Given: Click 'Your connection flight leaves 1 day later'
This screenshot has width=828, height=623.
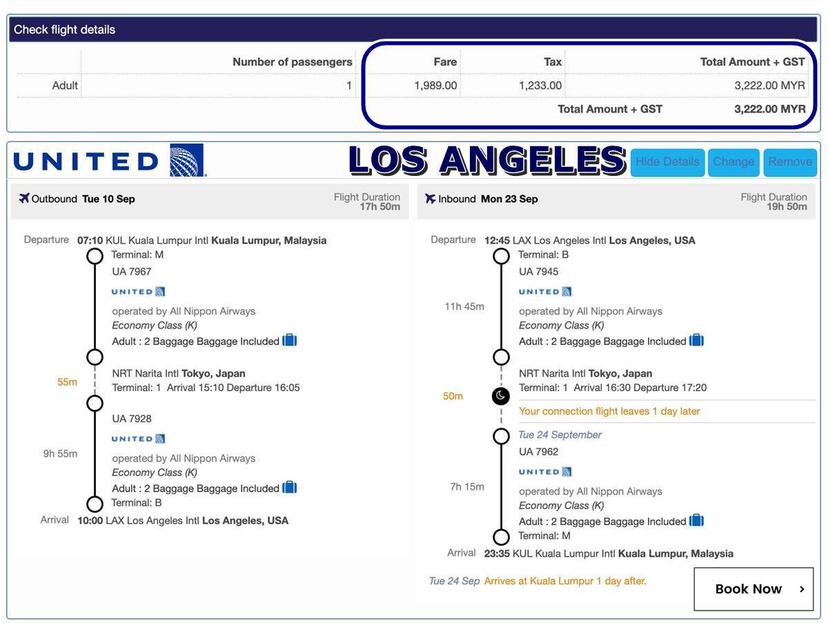Looking at the screenshot, I should click(609, 411).
